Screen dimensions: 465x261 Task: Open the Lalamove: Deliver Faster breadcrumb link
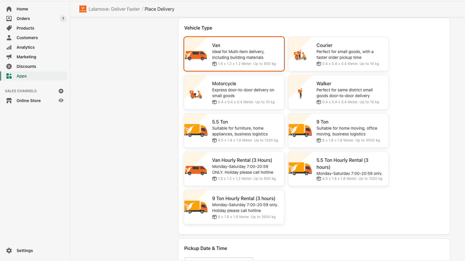114,9
